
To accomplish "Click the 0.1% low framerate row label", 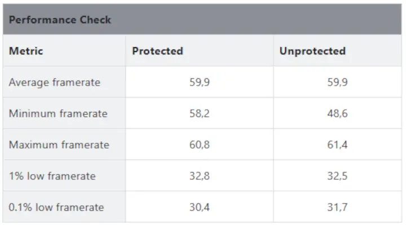I will click(56, 207).
